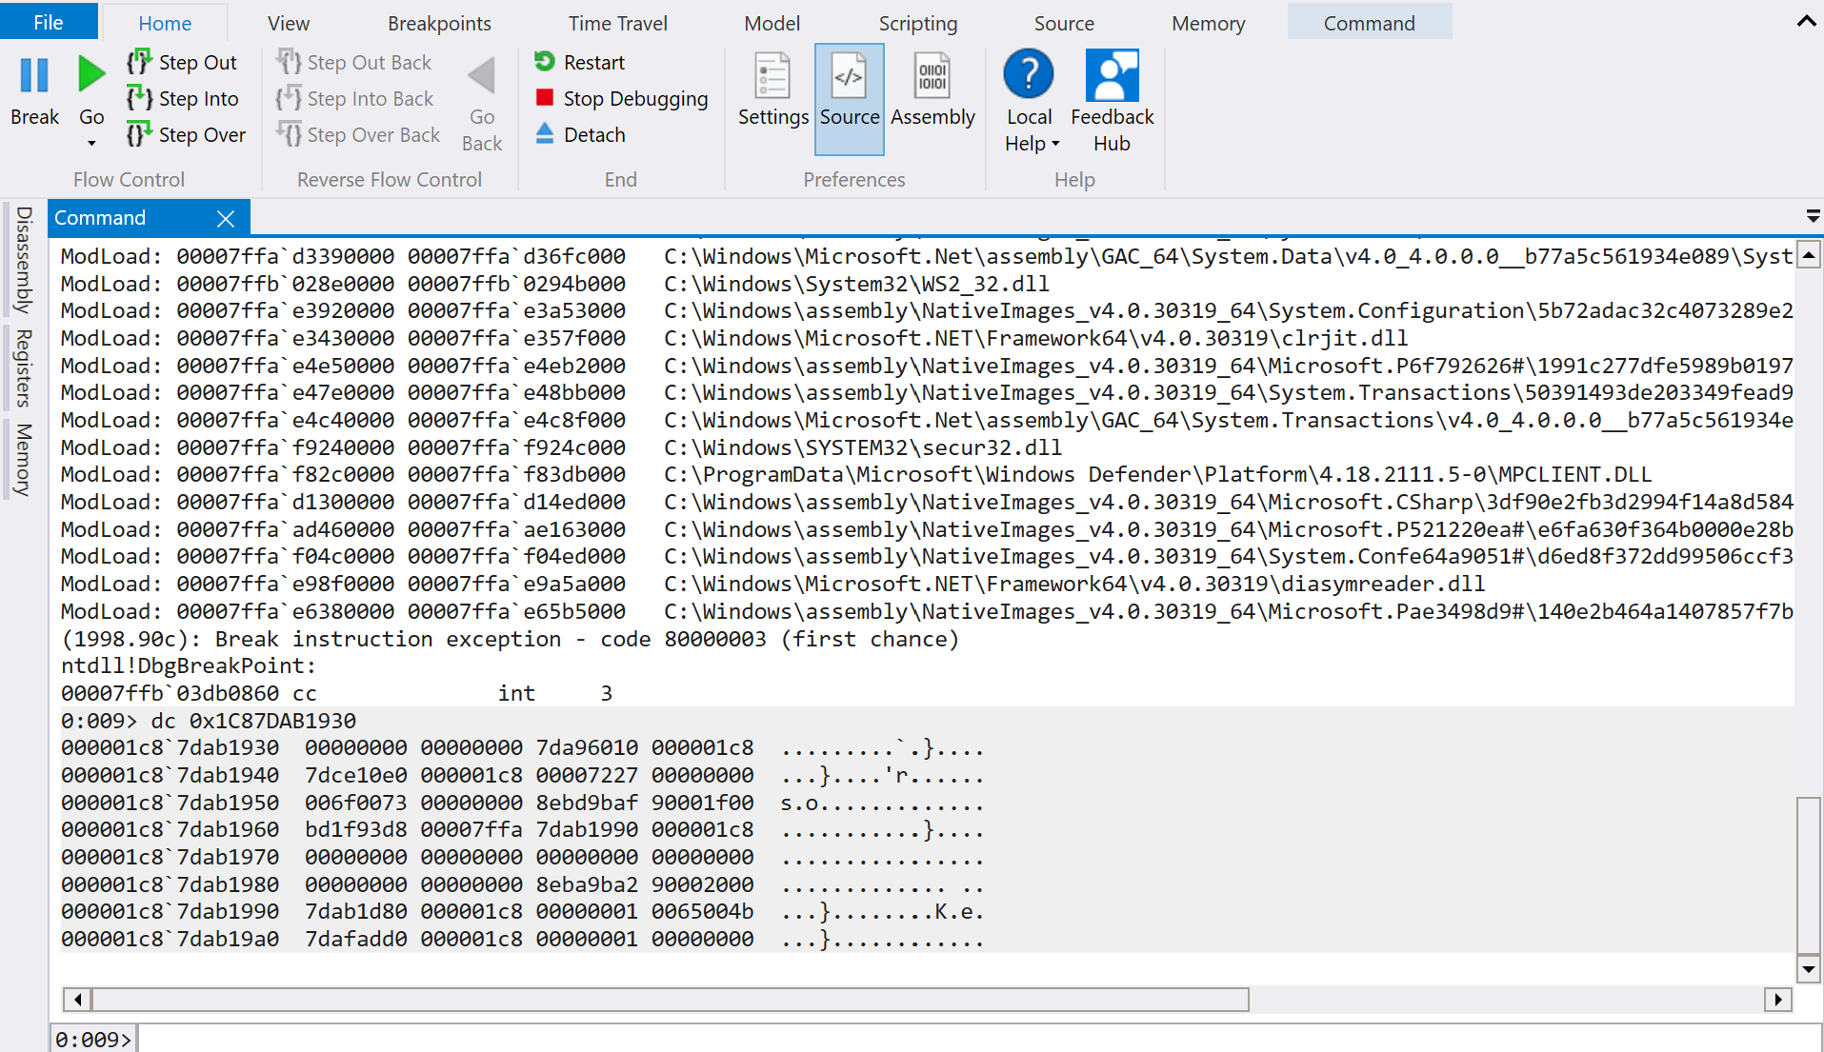Click the secur32.dll ModLoad line
Viewport: 1824px width, 1052px height.
561,447
